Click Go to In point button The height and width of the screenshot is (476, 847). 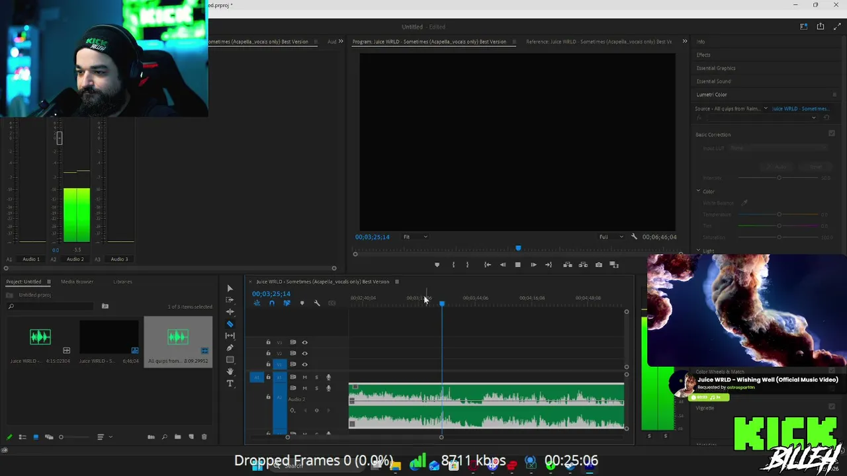tap(488, 265)
